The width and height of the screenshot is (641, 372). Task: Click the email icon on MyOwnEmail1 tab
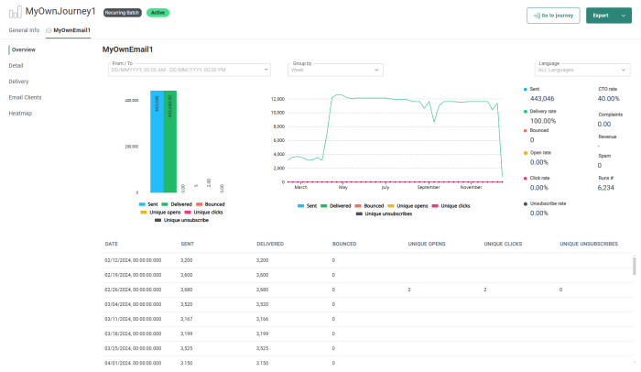pos(49,30)
